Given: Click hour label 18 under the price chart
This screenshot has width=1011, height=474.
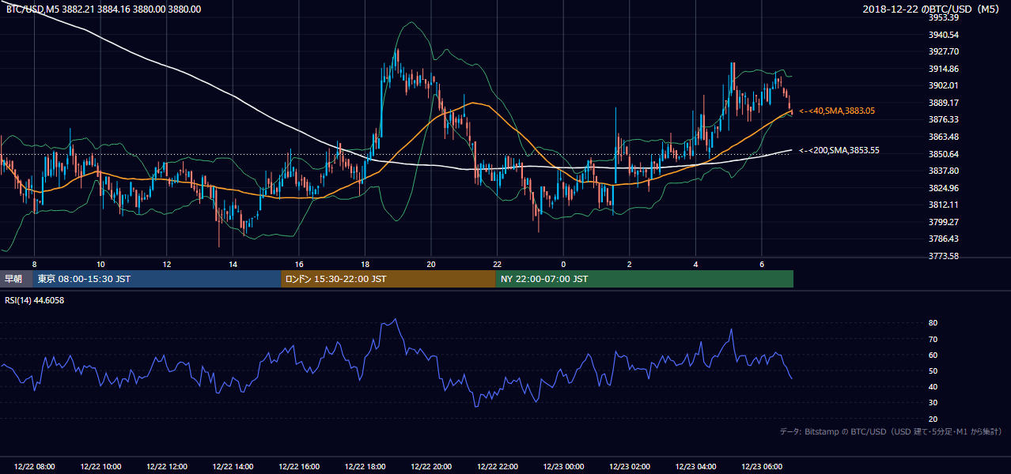Looking at the screenshot, I should (x=365, y=264).
